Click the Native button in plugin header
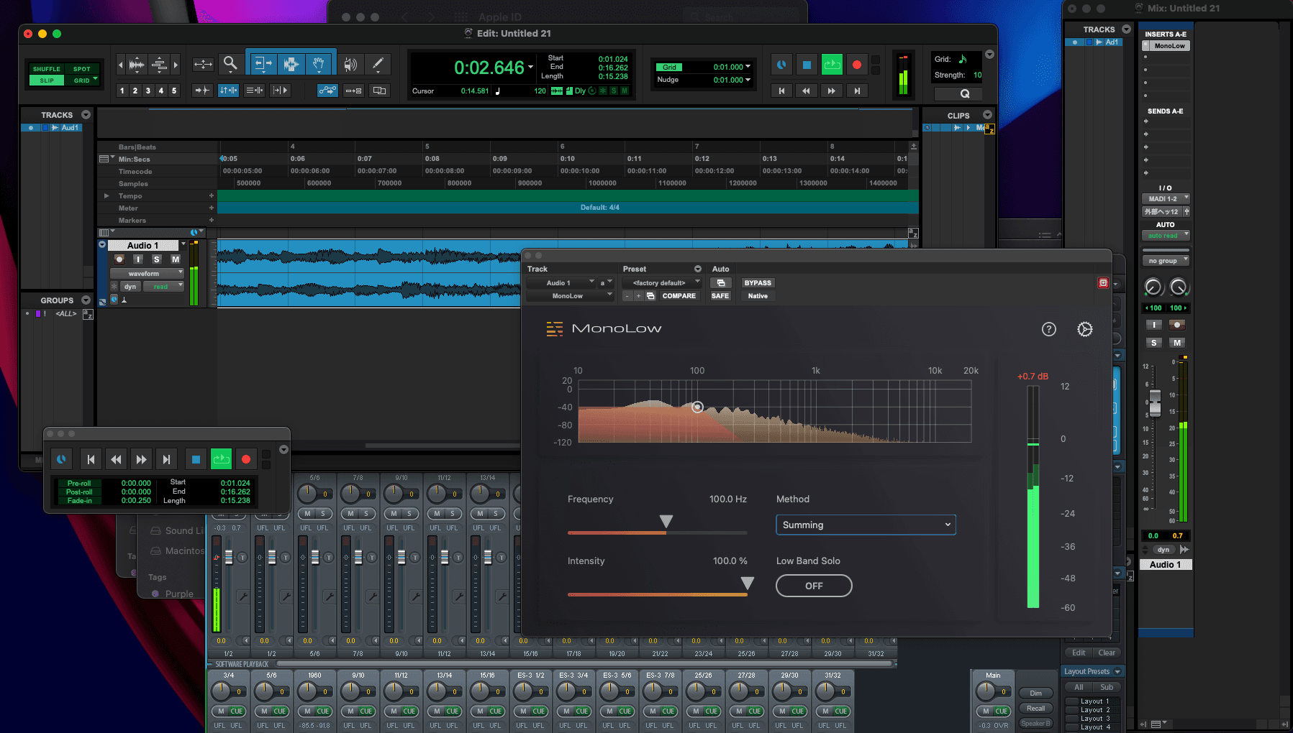The height and width of the screenshot is (733, 1293). click(x=758, y=296)
